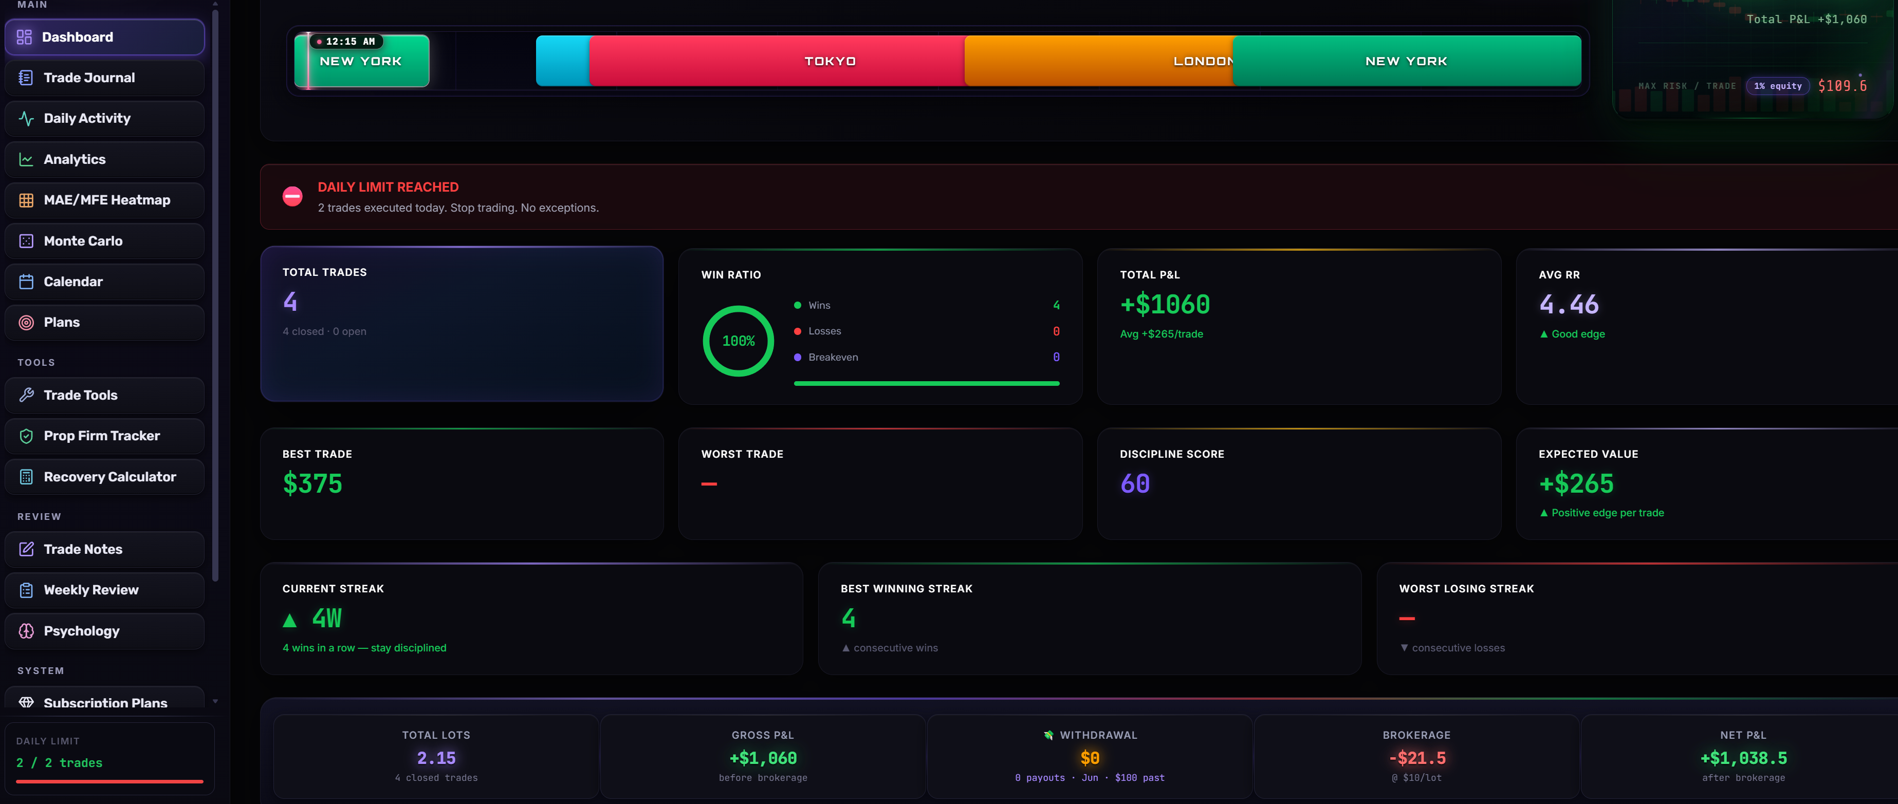This screenshot has height=804, width=1898.
Task: Click the -$21.5 Brokerage value
Action: 1417,758
